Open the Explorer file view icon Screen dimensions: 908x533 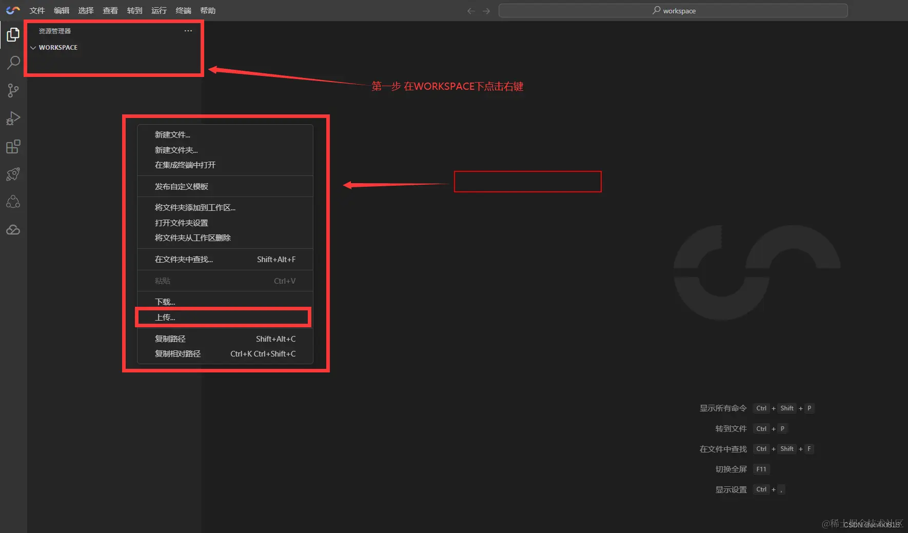pos(13,34)
